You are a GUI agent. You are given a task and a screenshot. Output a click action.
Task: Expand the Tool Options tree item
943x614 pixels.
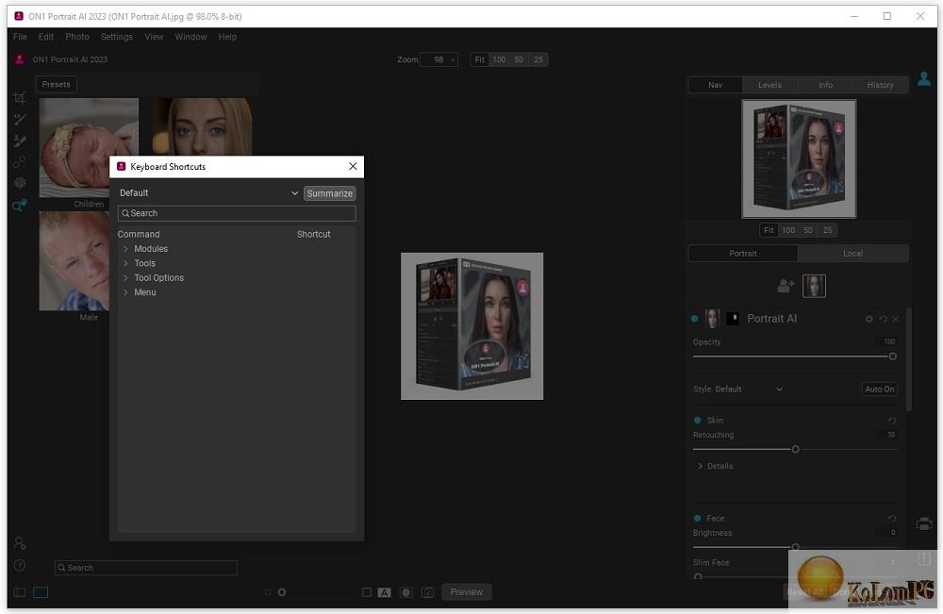coord(125,278)
